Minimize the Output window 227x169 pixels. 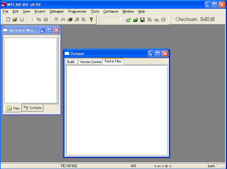(151, 53)
